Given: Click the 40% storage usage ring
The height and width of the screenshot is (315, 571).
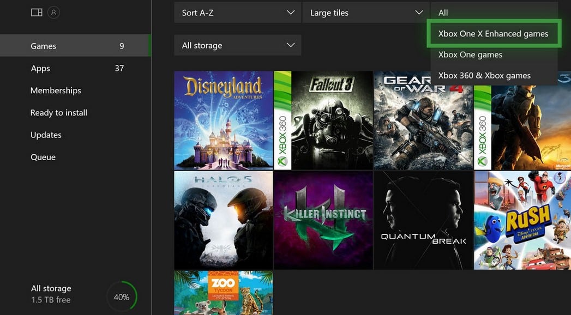Looking at the screenshot, I should pyautogui.click(x=122, y=296).
